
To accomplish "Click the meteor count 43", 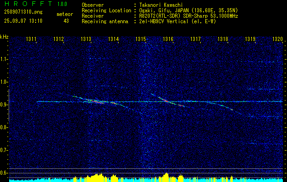I will pyautogui.click(x=66, y=21).
